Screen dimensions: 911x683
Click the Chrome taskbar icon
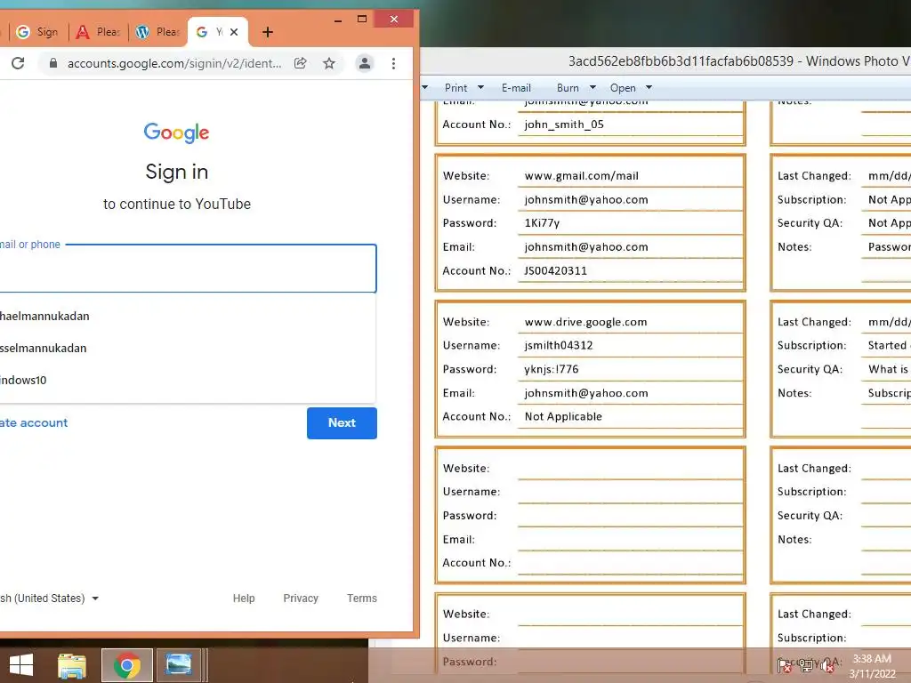tap(127, 665)
